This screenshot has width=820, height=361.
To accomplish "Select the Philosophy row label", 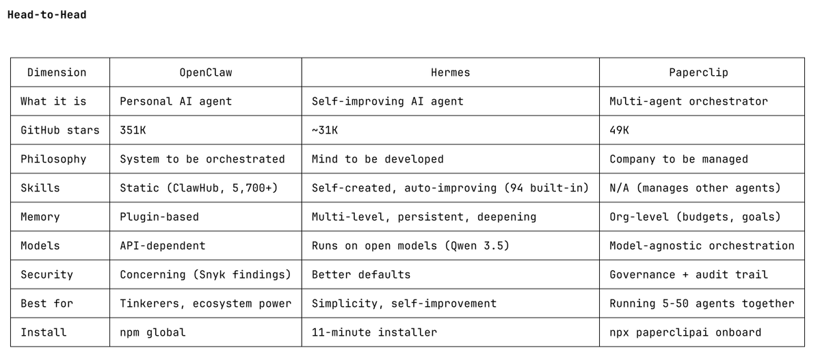I will (x=53, y=159).
